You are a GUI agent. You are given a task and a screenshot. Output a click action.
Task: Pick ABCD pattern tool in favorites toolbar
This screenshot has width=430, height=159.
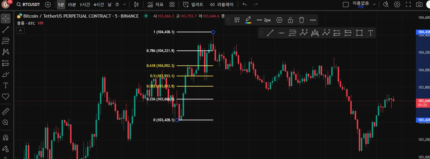click(x=304, y=33)
